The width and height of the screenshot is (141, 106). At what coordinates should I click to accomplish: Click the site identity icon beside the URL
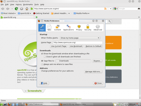tap(32, 9)
